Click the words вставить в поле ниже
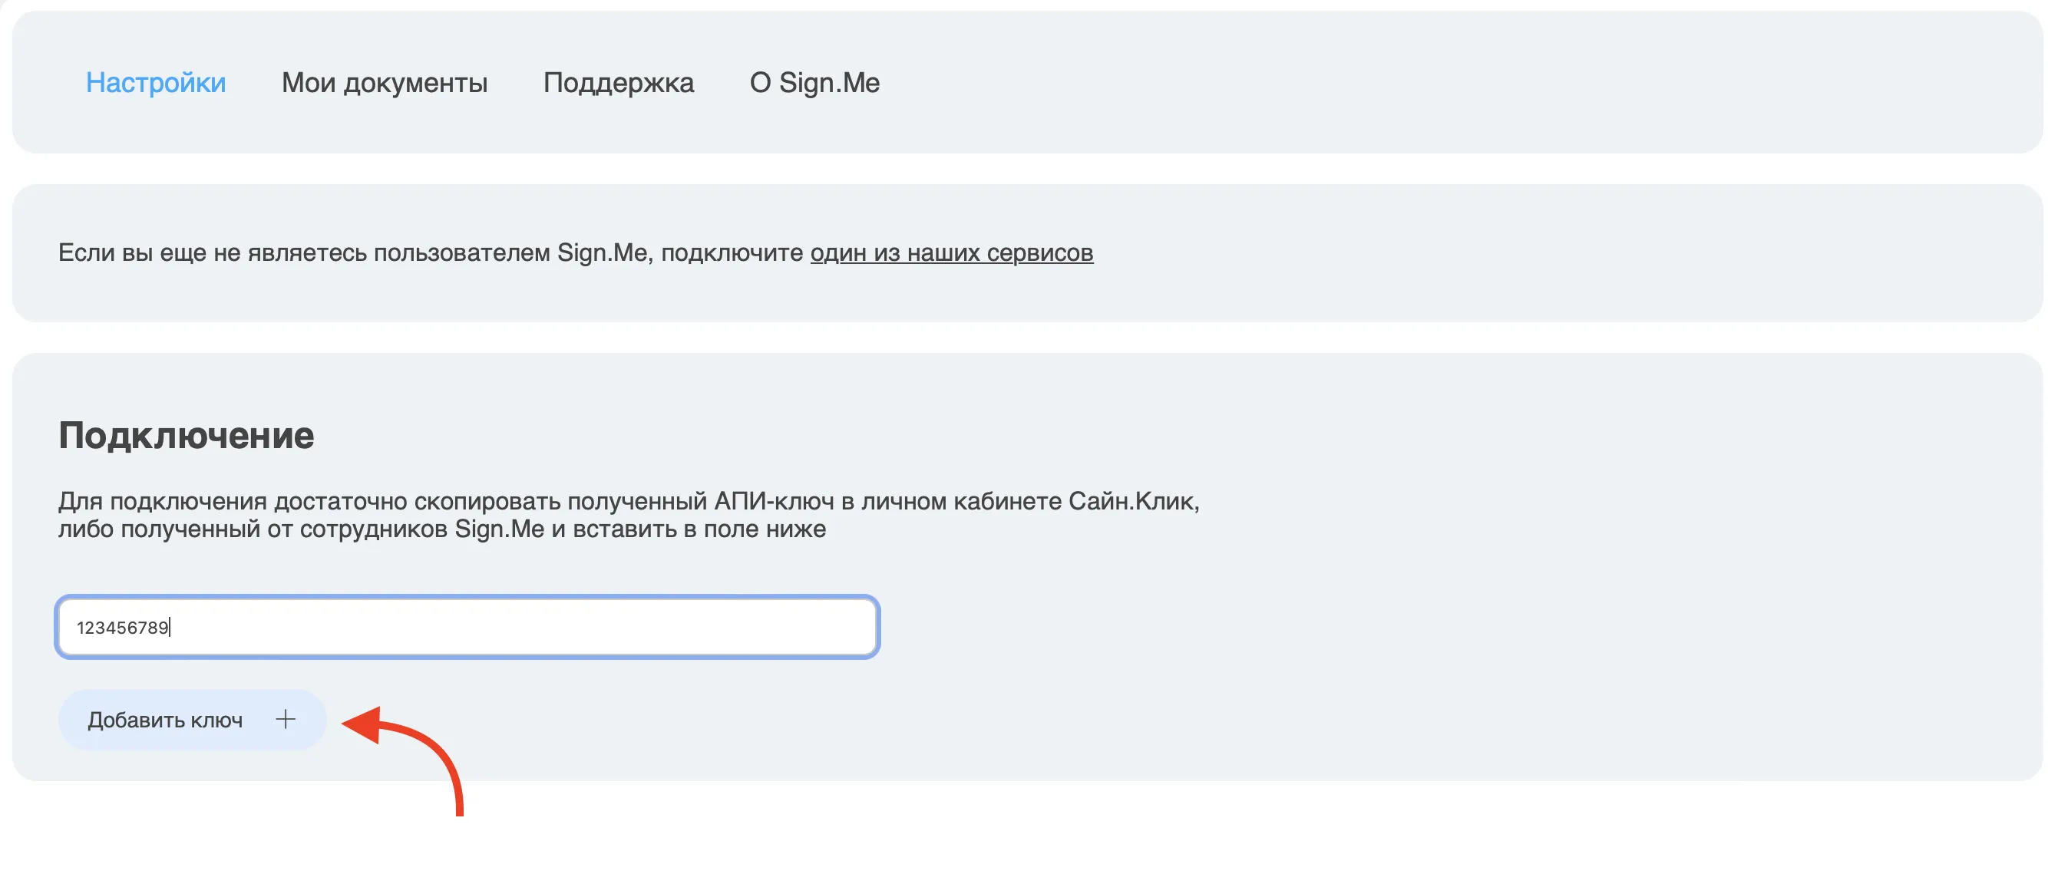This screenshot has height=887, width=2048. 699,529
